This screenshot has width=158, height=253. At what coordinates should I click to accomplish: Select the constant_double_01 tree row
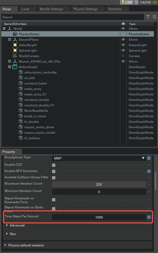pyautogui.click(x=77, y=105)
